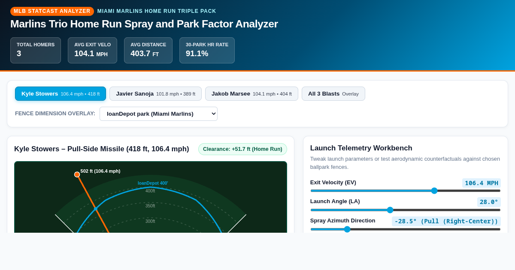Click the orange landing point marker

pos(77,174)
